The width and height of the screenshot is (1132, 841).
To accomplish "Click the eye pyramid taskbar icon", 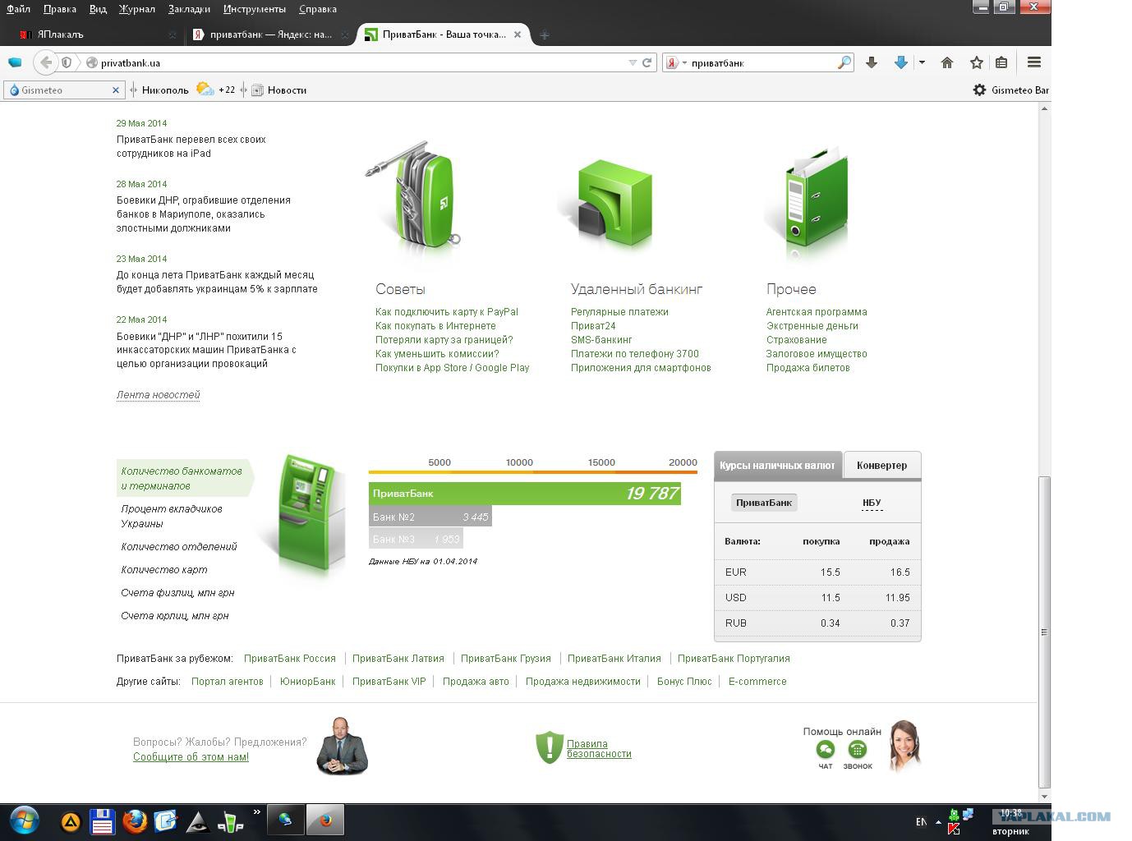I will (x=197, y=821).
